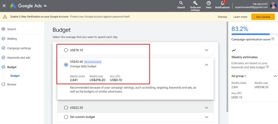Go to the Bidding step in sidebar
The image size is (278, 124).
click(x=12, y=39)
